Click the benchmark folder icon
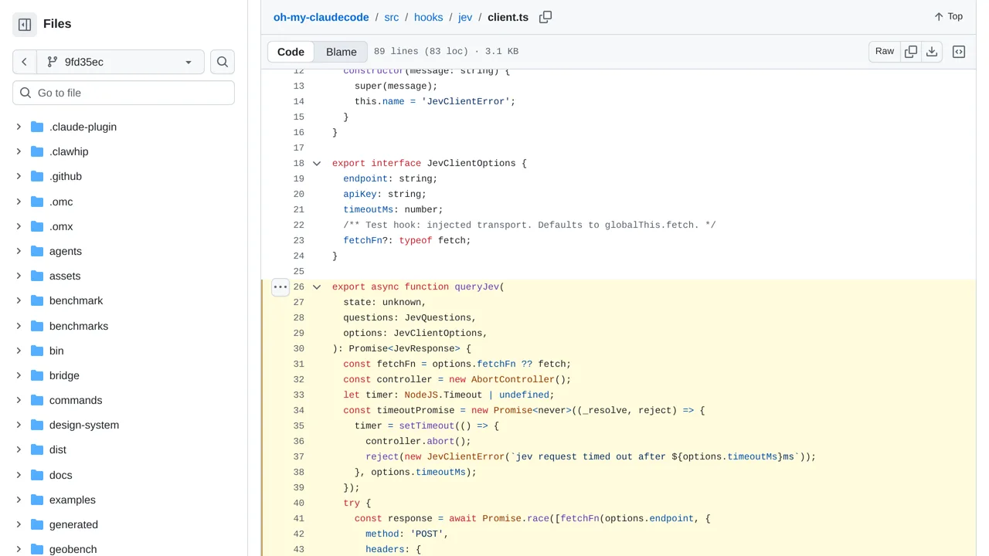Screen dimensions: 989x556 pos(37,300)
